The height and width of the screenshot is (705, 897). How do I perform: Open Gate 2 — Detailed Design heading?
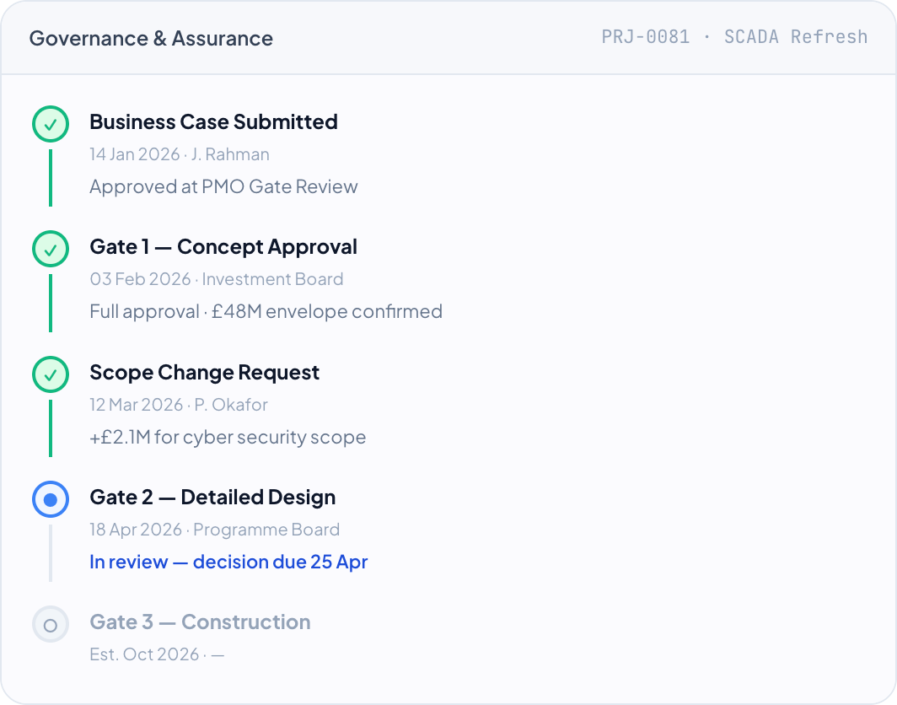click(x=212, y=498)
